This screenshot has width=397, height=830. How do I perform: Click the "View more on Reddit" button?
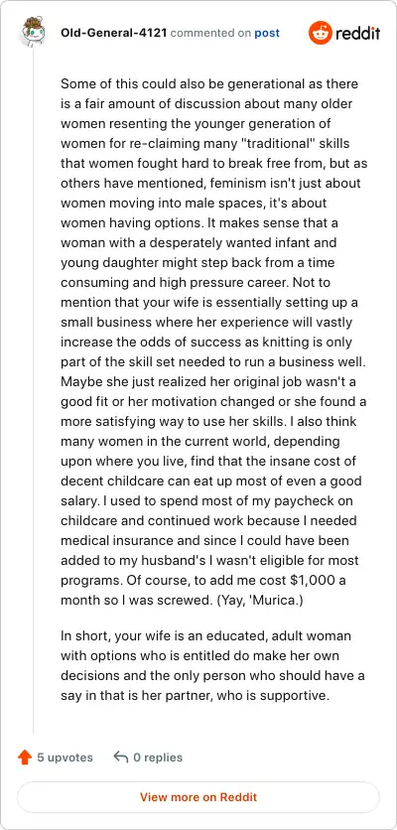click(198, 797)
